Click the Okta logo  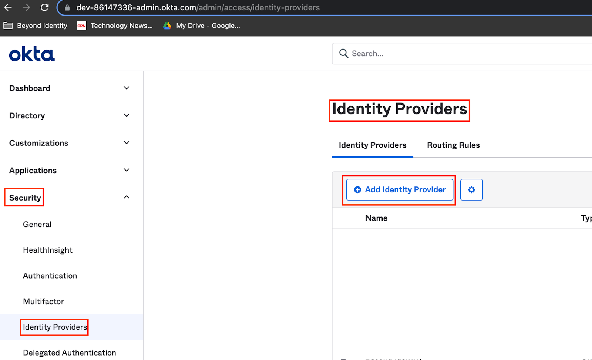click(32, 54)
